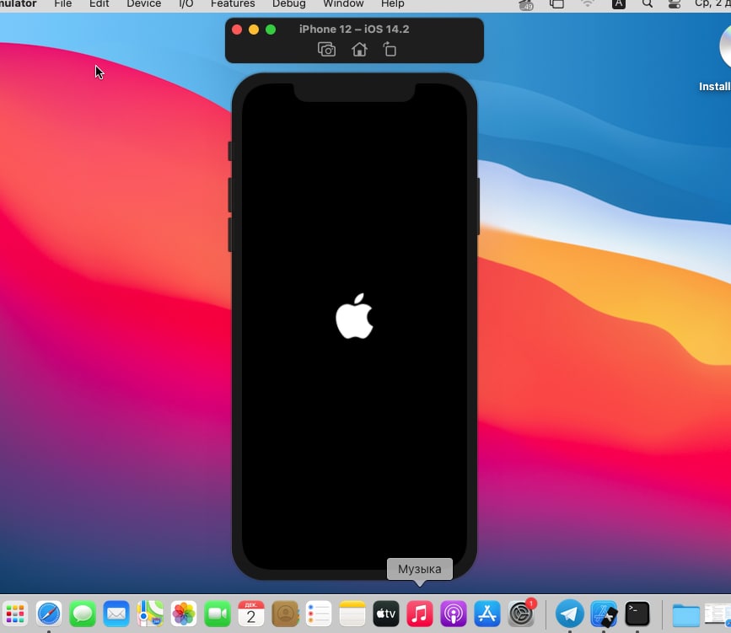
Task: Open Calendar from the Dock
Action: (251, 614)
